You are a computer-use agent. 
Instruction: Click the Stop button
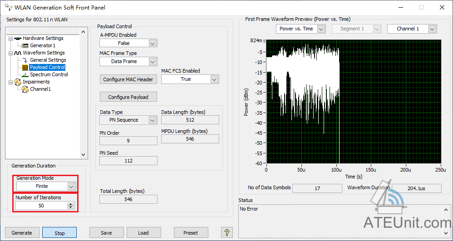(x=59, y=233)
